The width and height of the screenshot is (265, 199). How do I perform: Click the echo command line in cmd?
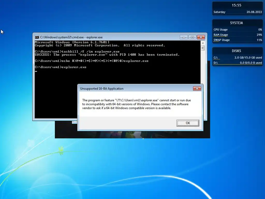click(x=92, y=61)
